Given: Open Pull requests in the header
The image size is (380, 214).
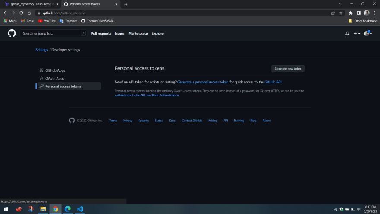Looking at the screenshot, I should coord(101,33).
